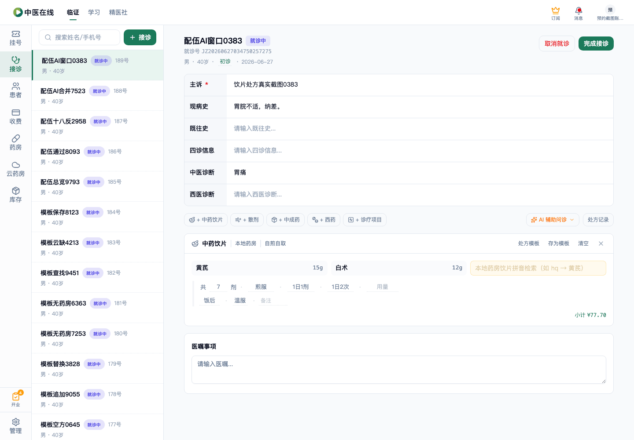Open the 煎服 usage dropdown
Screen dimensions: 634x440
[x=261, y=287]
